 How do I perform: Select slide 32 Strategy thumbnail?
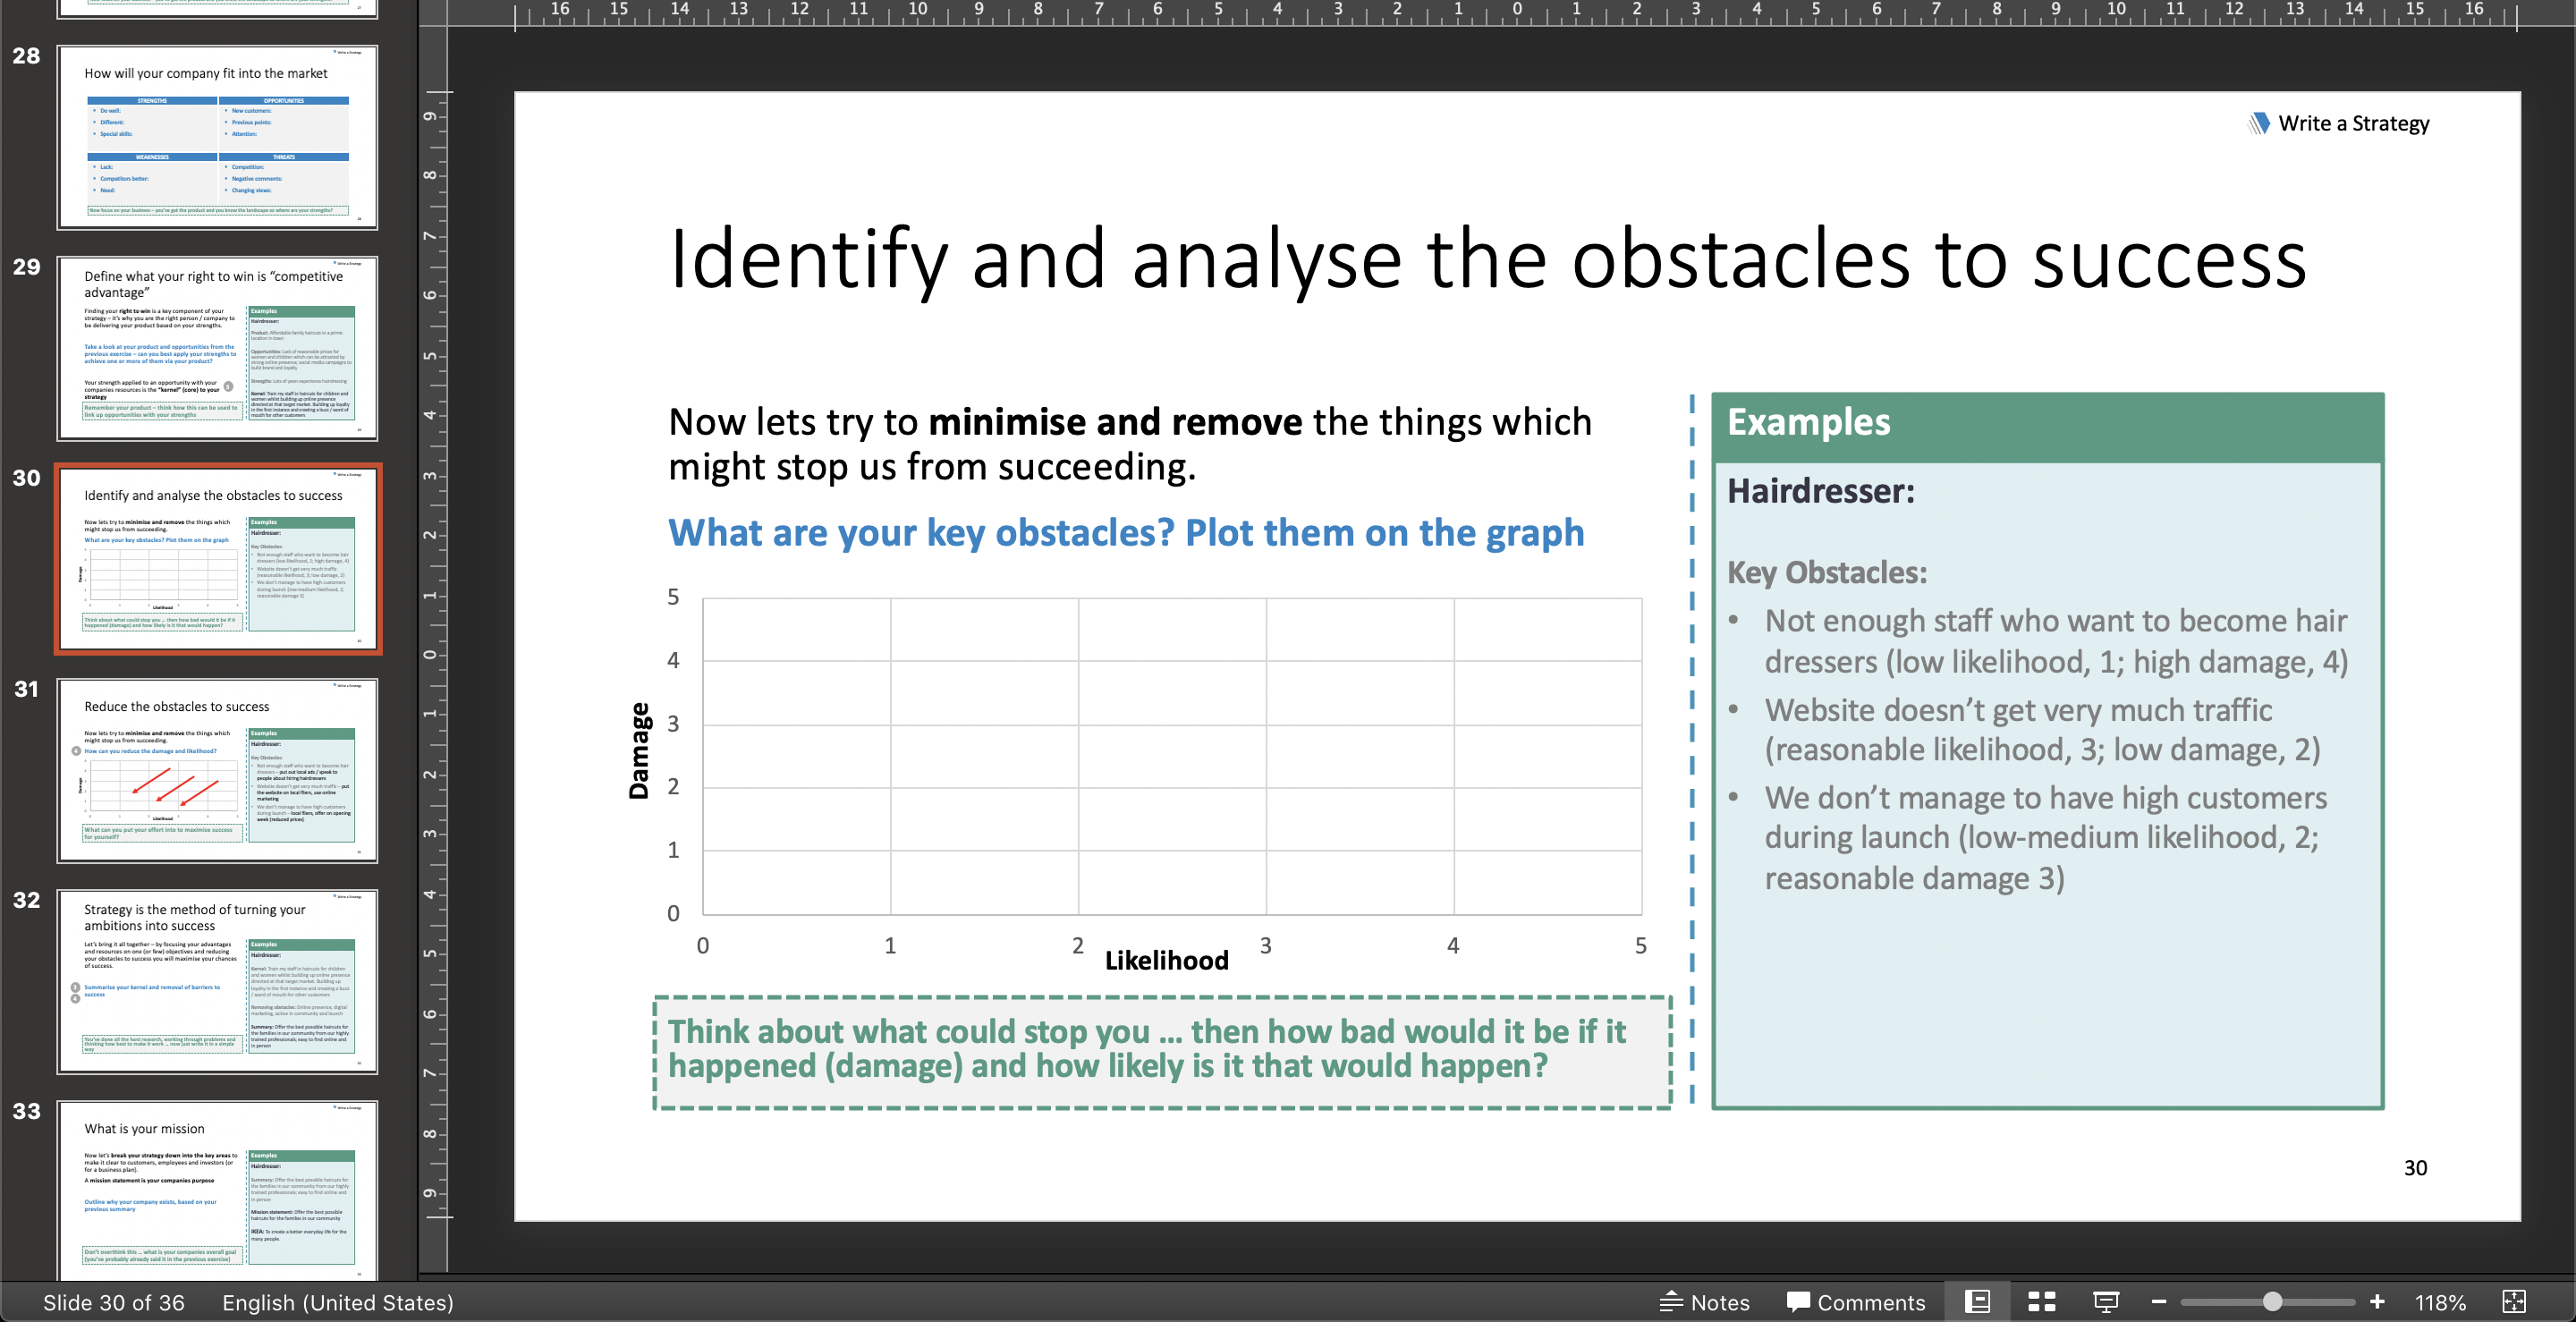217,981
